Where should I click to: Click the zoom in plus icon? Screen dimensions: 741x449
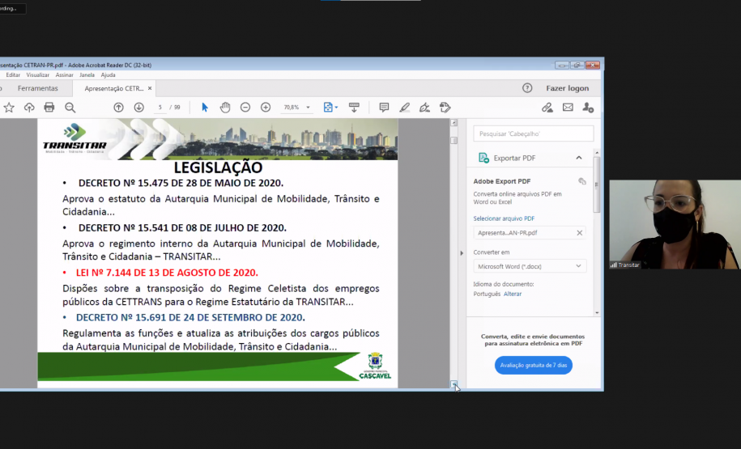tap(266, 108)
